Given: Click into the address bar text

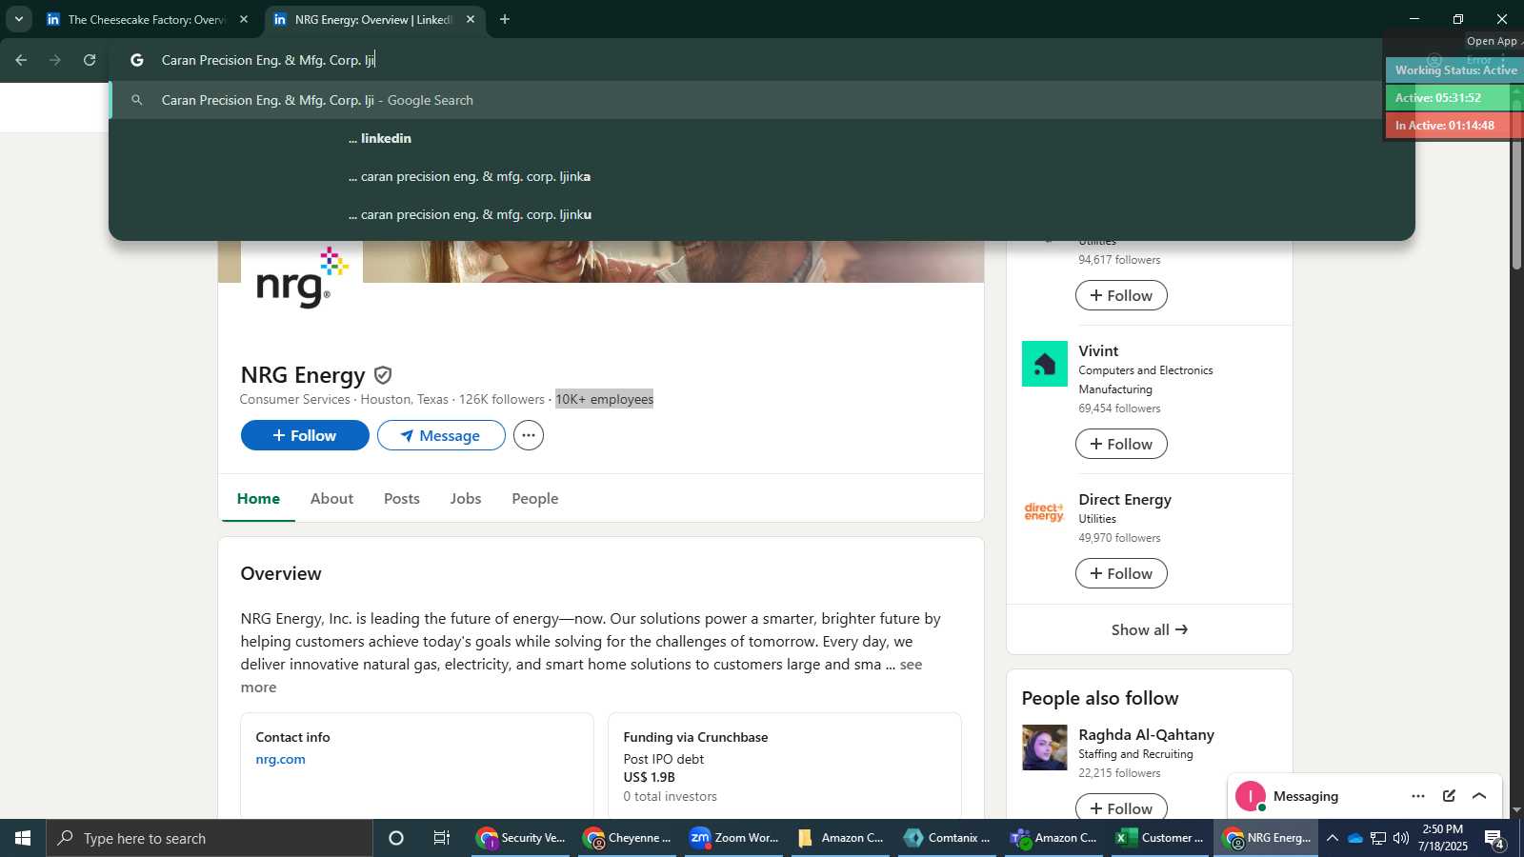Looking at the screenshot, I should 268,60.
